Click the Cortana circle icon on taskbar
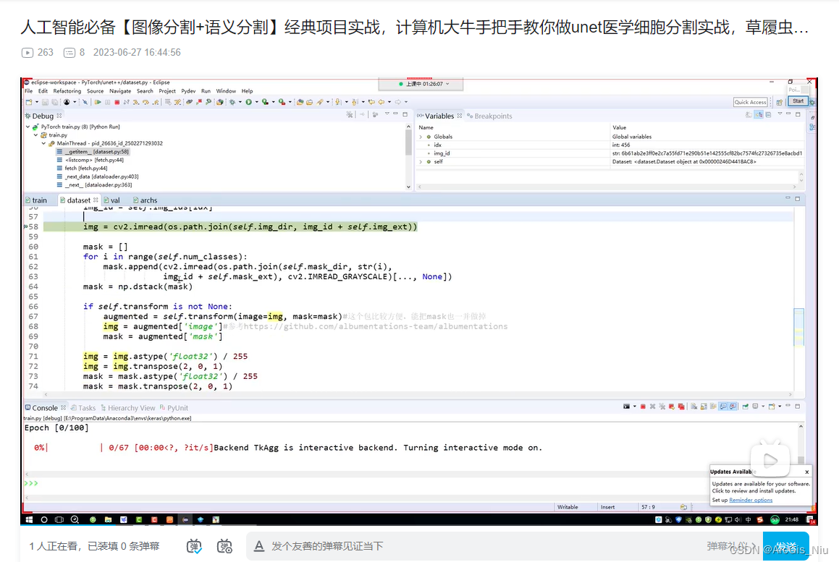 pos(44,519)
